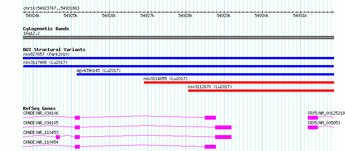Open the nsv3112670 (Lu2017) label

pos(210,87)
